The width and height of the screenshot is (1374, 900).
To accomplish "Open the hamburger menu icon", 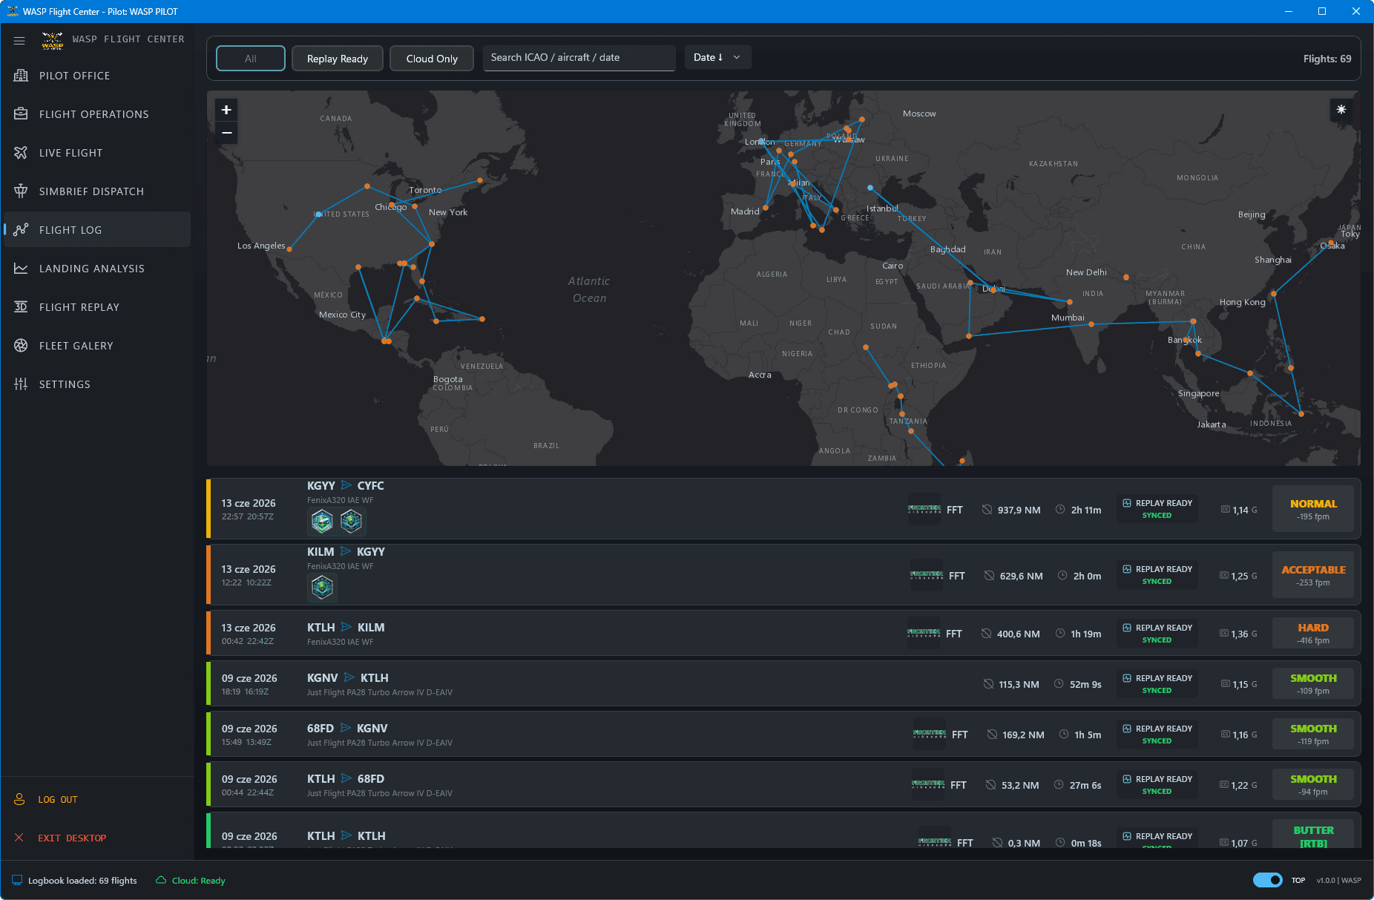I will point(19,41).
